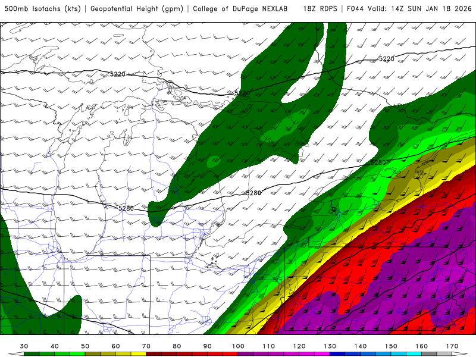
Task: Click the legend value 170
Action: click(x=452, y=346)
